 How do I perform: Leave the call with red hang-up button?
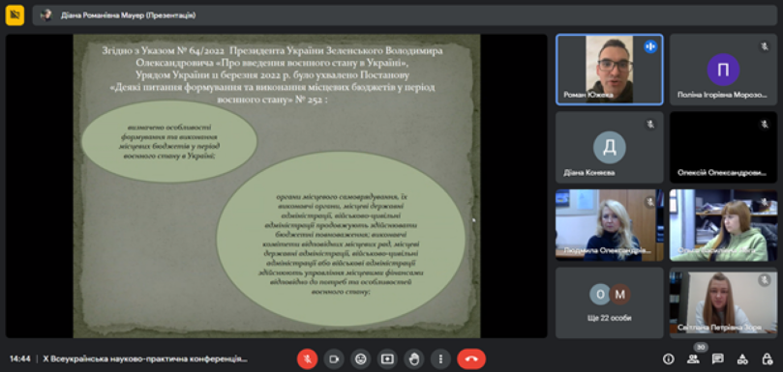471,358
